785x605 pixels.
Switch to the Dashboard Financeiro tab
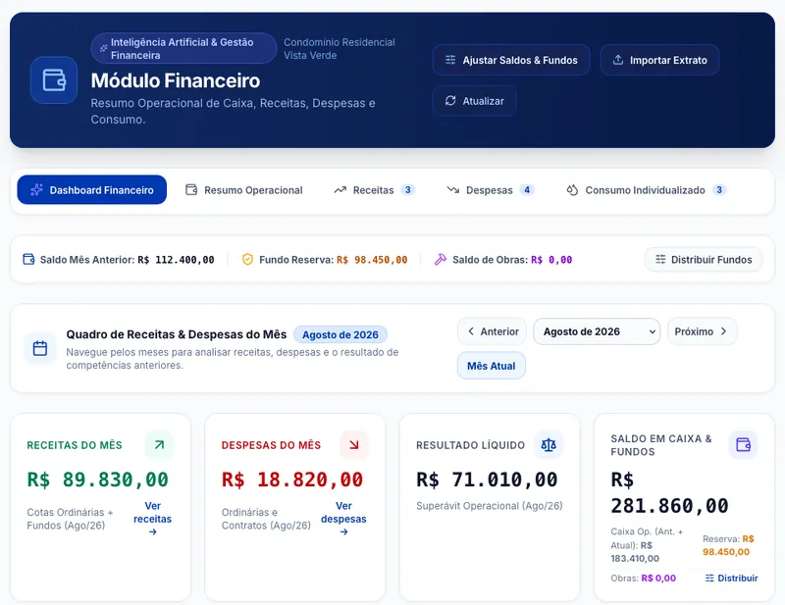click(x=91, y=189)
